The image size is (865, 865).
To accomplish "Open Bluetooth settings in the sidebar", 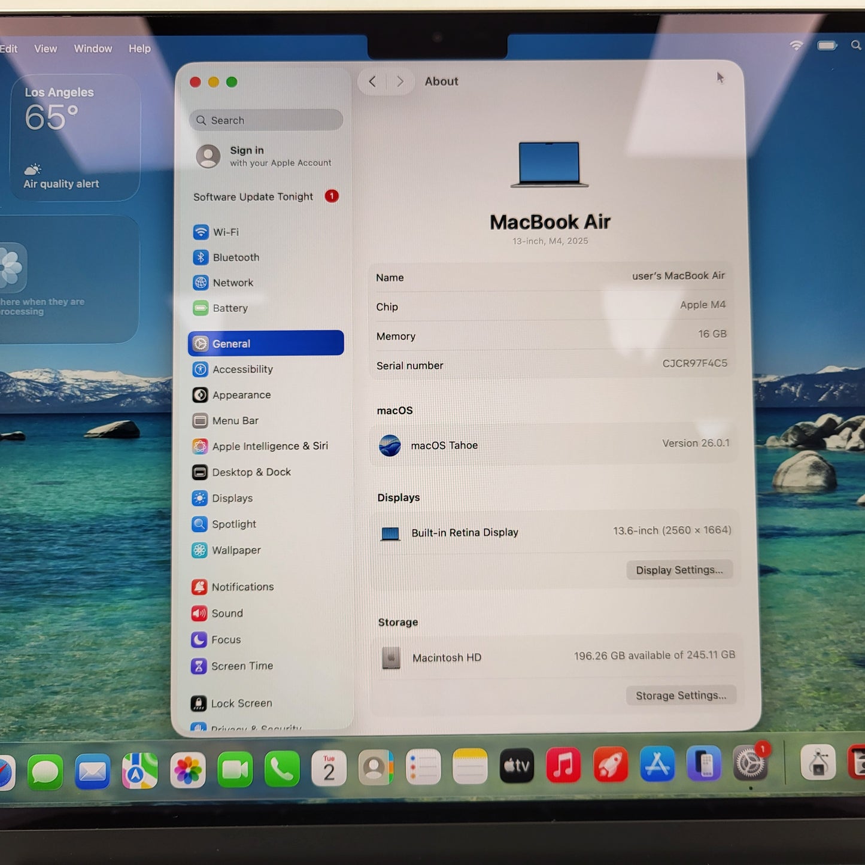I will point(235,257).
